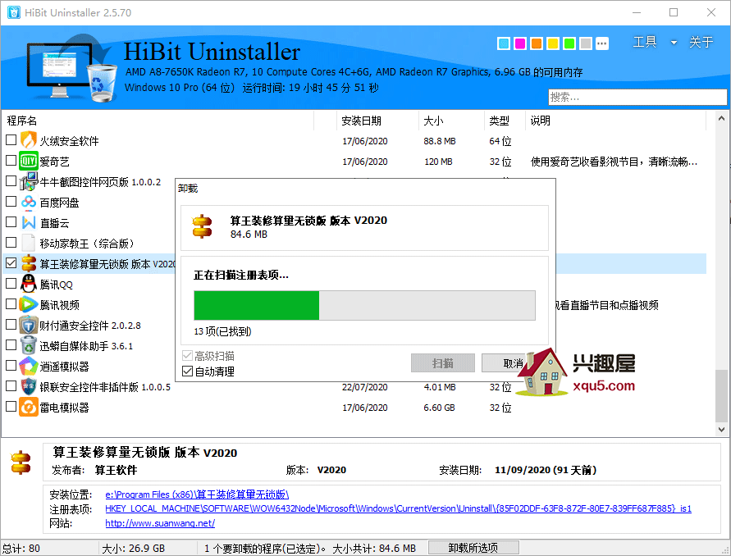
Task: Click the 总计: 80 status bar entry
Action: [21, 548]
